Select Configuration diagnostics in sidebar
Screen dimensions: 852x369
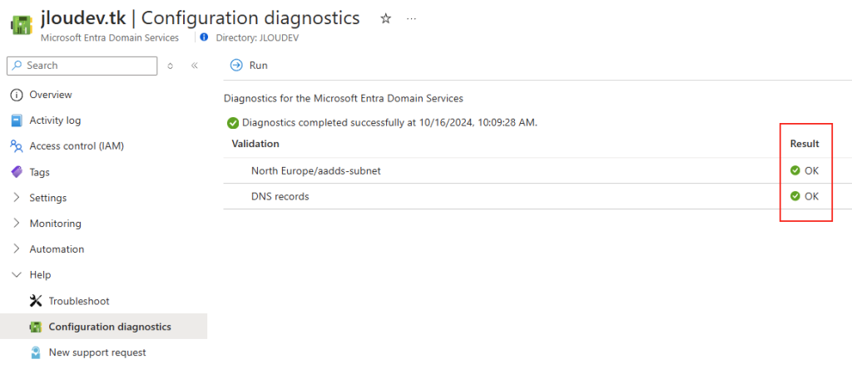pos(103,327)
